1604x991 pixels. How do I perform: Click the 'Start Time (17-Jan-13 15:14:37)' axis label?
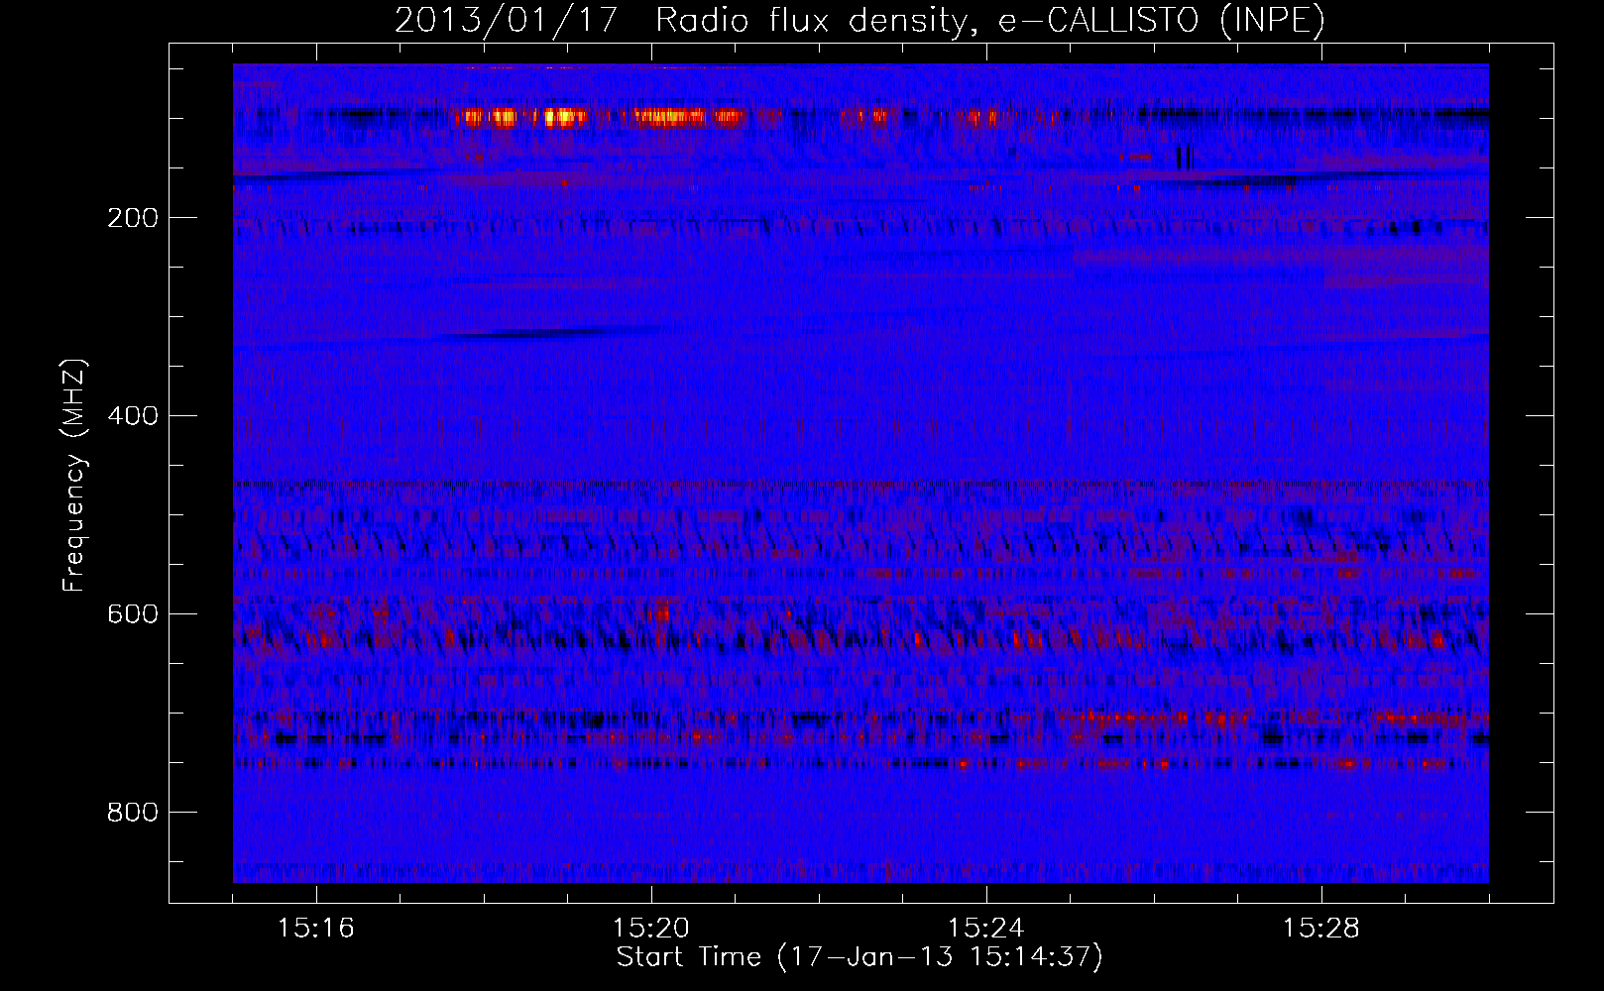click(x=859, y=957)
